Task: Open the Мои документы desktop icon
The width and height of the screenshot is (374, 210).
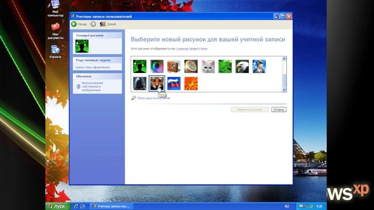Action: point(56,31)
